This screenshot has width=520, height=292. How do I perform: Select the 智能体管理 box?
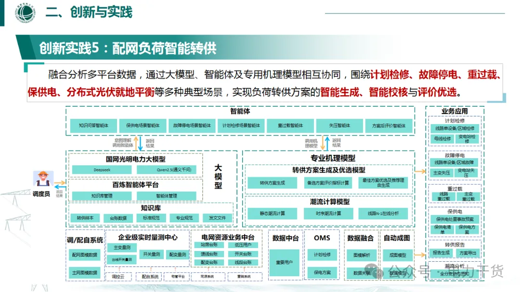pos(167,196)
